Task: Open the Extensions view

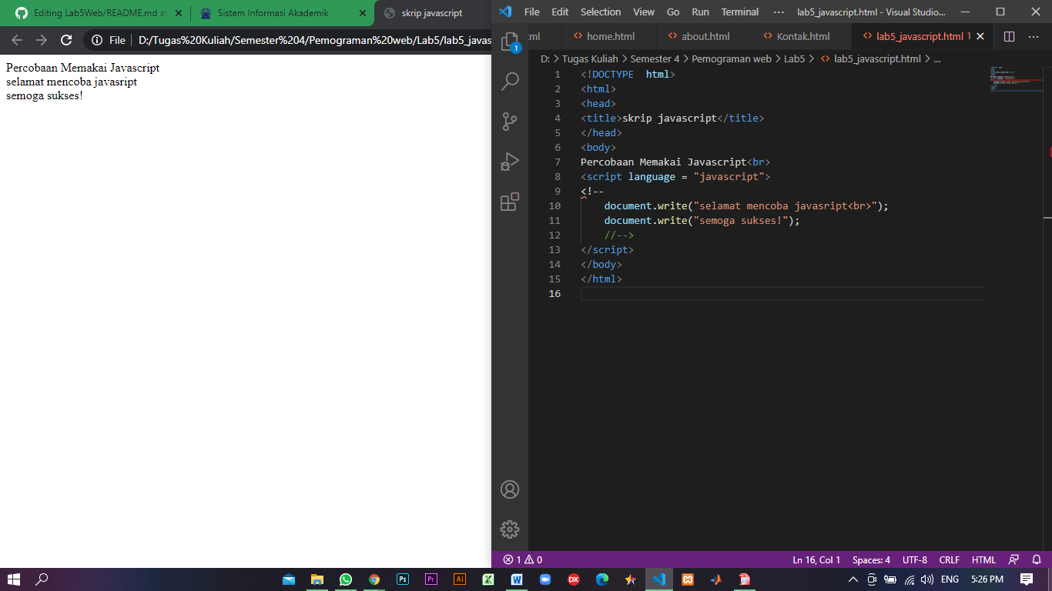Action: pos(509,202)
